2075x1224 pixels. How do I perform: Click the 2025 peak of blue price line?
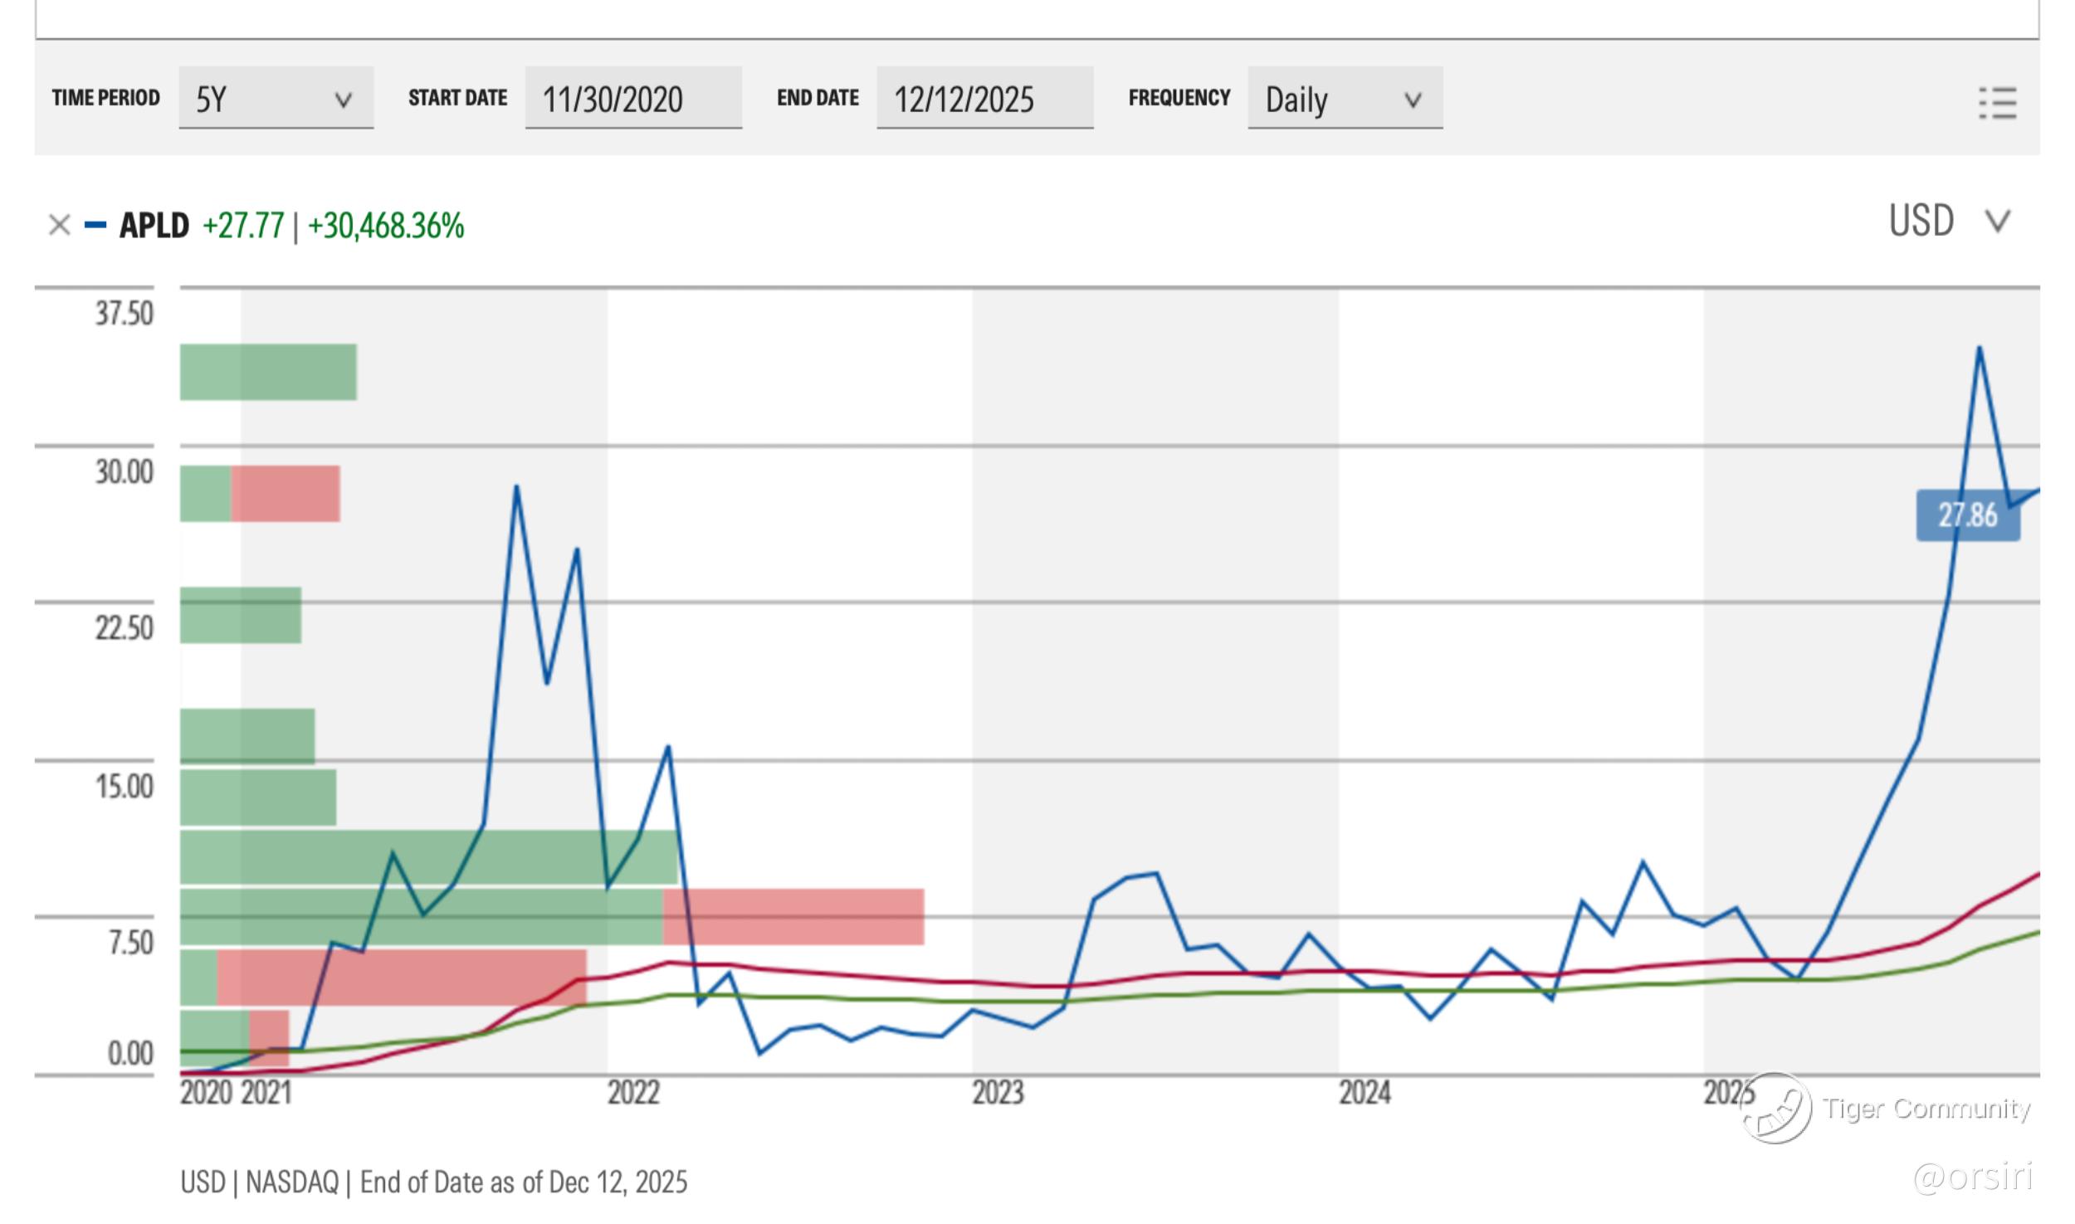point(1979,349)
